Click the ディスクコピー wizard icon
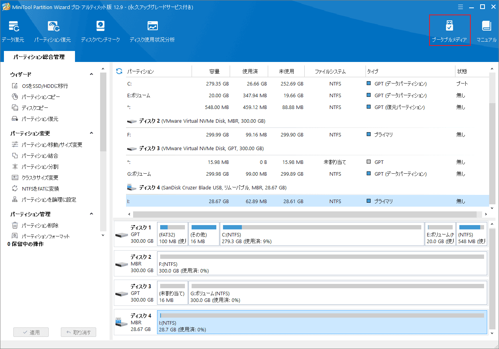 click(15, 108)
